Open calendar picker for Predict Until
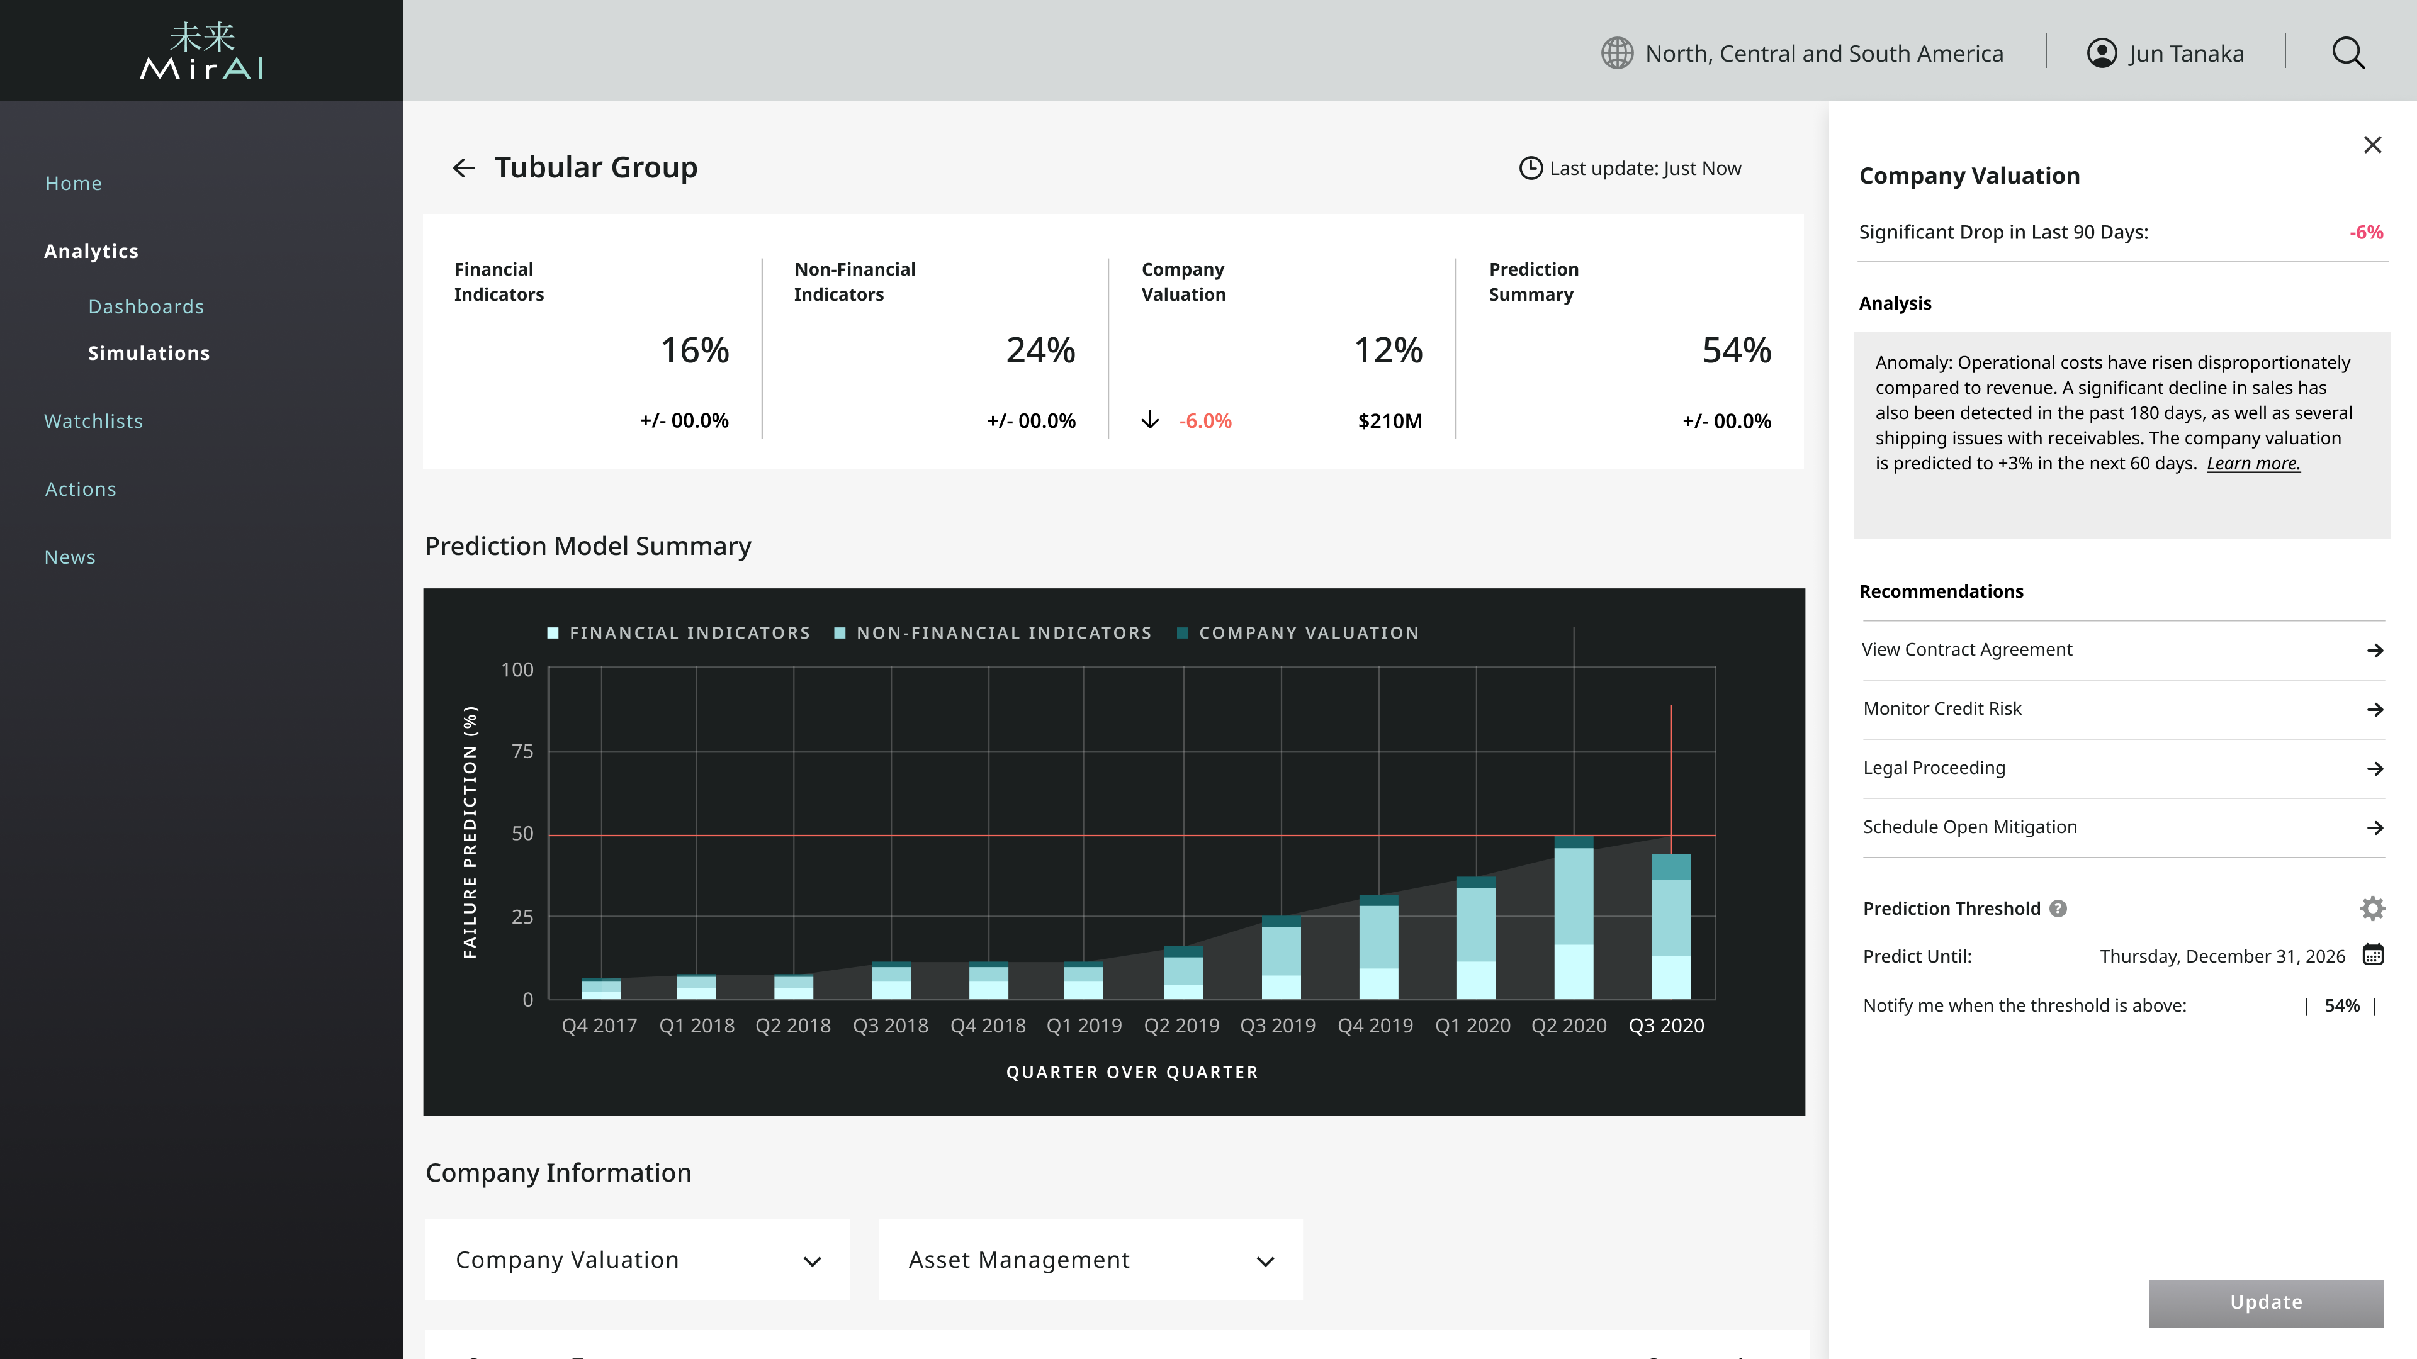The height and width of the screenshot is (1359, 2417). [2372, 955]
